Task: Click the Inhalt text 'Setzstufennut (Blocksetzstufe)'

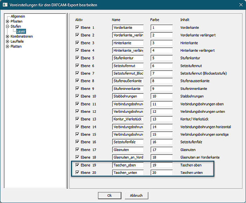Action: (x=203, y=73)
